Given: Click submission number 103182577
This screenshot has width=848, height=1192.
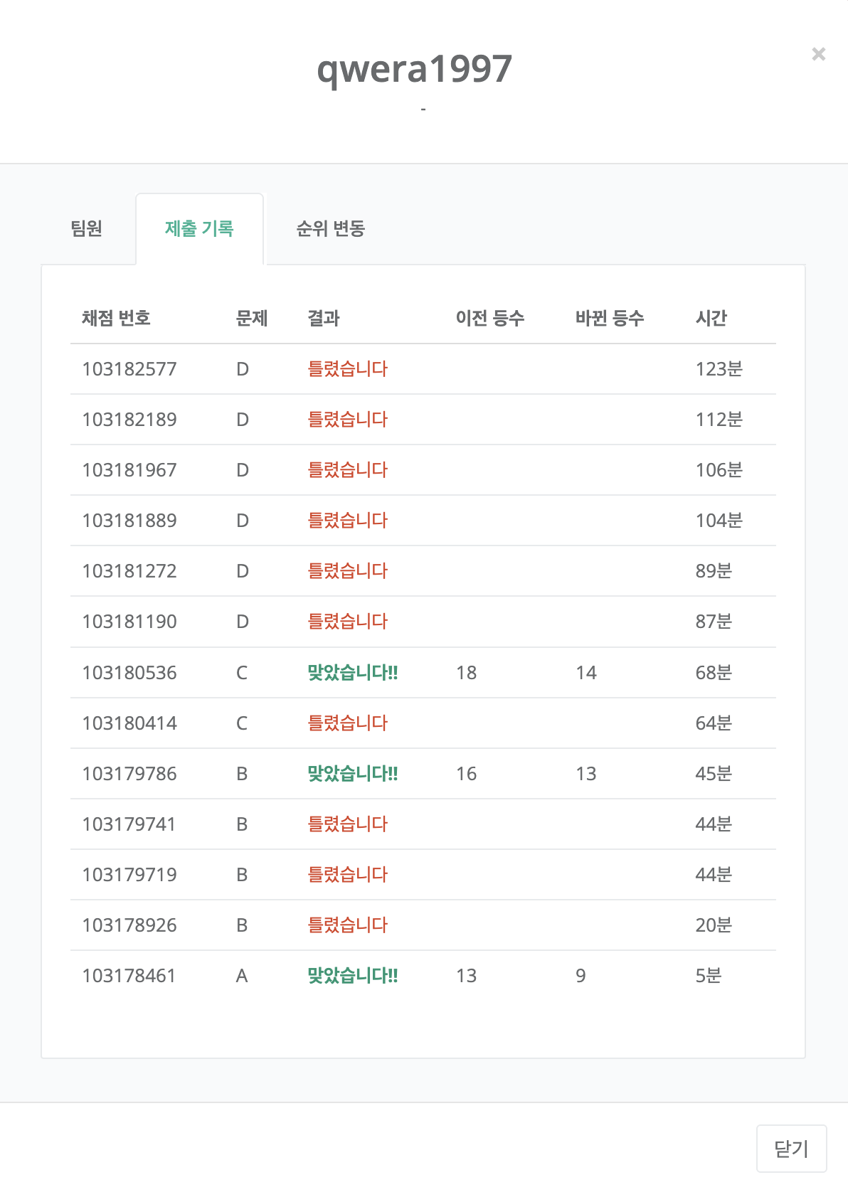Looking at the screenshot, I should click(x=129, y=369).
